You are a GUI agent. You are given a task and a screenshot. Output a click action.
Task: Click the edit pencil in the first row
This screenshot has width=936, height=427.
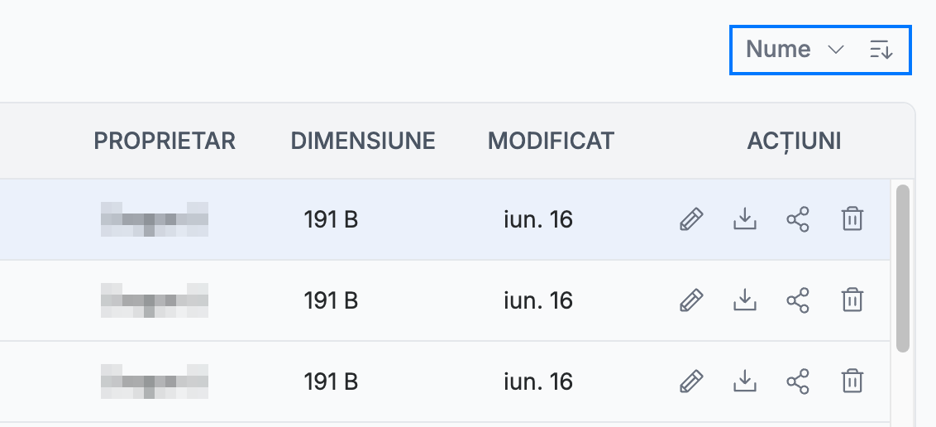click(691, 219)
